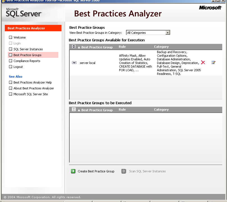Screen dimensions: 227x202
Task: Click Create Best Practice Group link
Action: 96,171
